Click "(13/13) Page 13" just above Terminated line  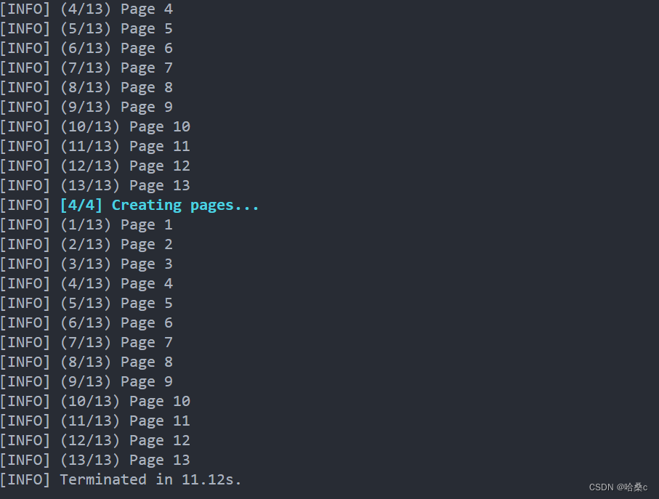125,461
